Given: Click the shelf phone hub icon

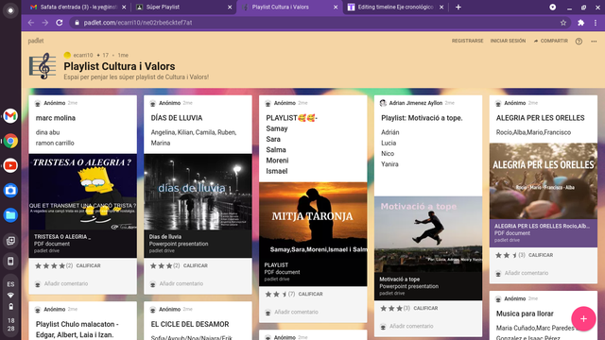Looking at the screenshot, I should 10,261.
